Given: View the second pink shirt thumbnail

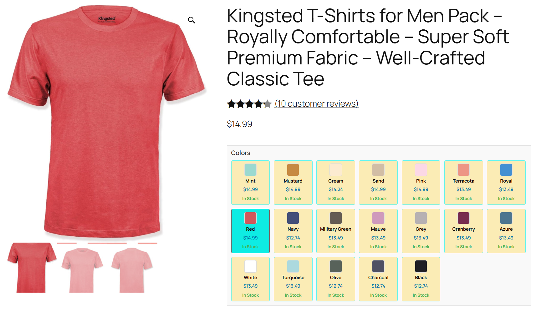Looking at the screenshot, I should pos(82,269).
